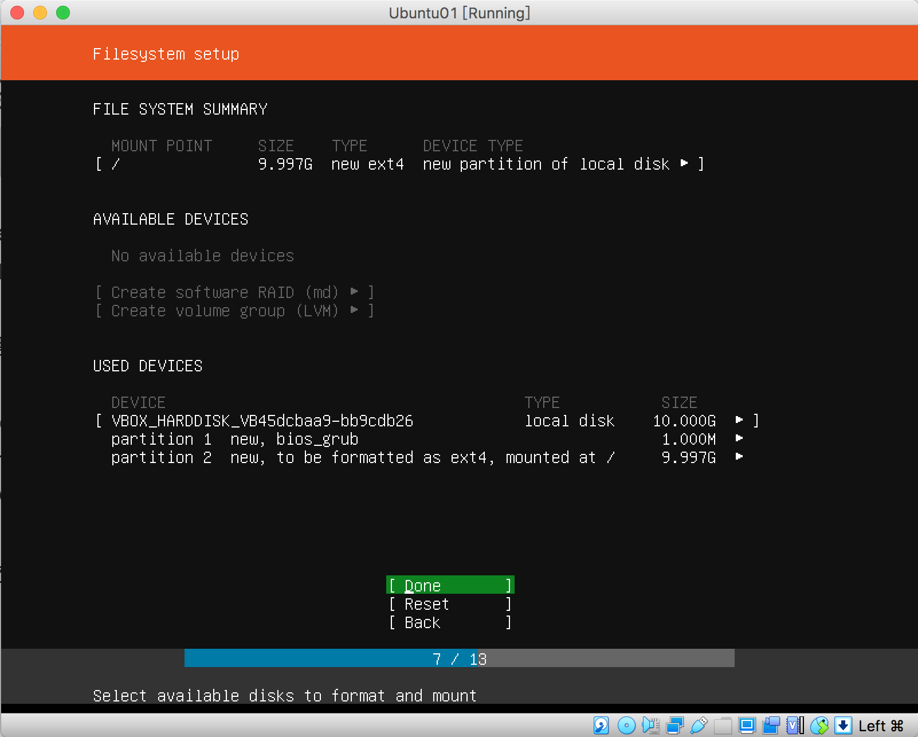Viewport: 918px width, 737px height.
Task: Click the 'No available devices' message
Action: (203, 256)
